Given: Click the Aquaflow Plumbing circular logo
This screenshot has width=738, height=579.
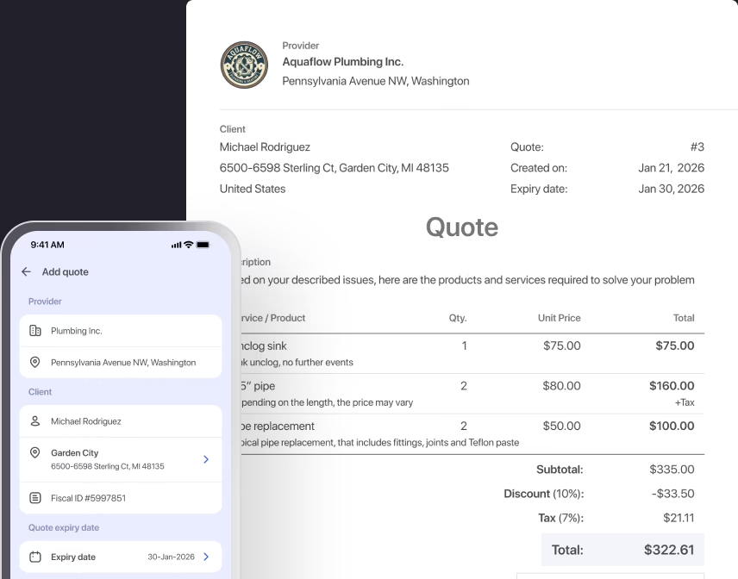Looking at the screenshot, I should (244, 65).
